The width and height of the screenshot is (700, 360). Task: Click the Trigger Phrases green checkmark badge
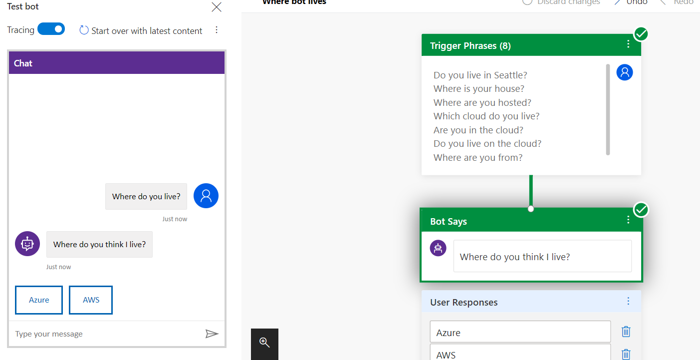click(x=641, y=34)
